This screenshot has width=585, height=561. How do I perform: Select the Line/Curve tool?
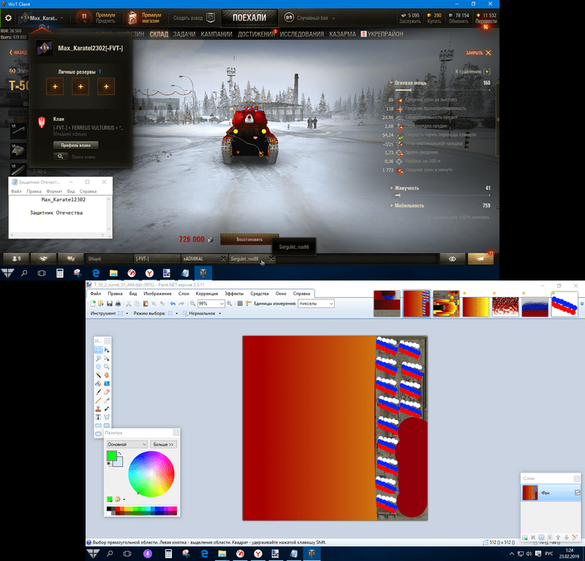tap(107, 417)
